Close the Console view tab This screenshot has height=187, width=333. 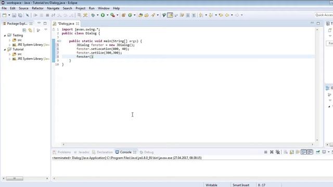click(x=135, y=152)
